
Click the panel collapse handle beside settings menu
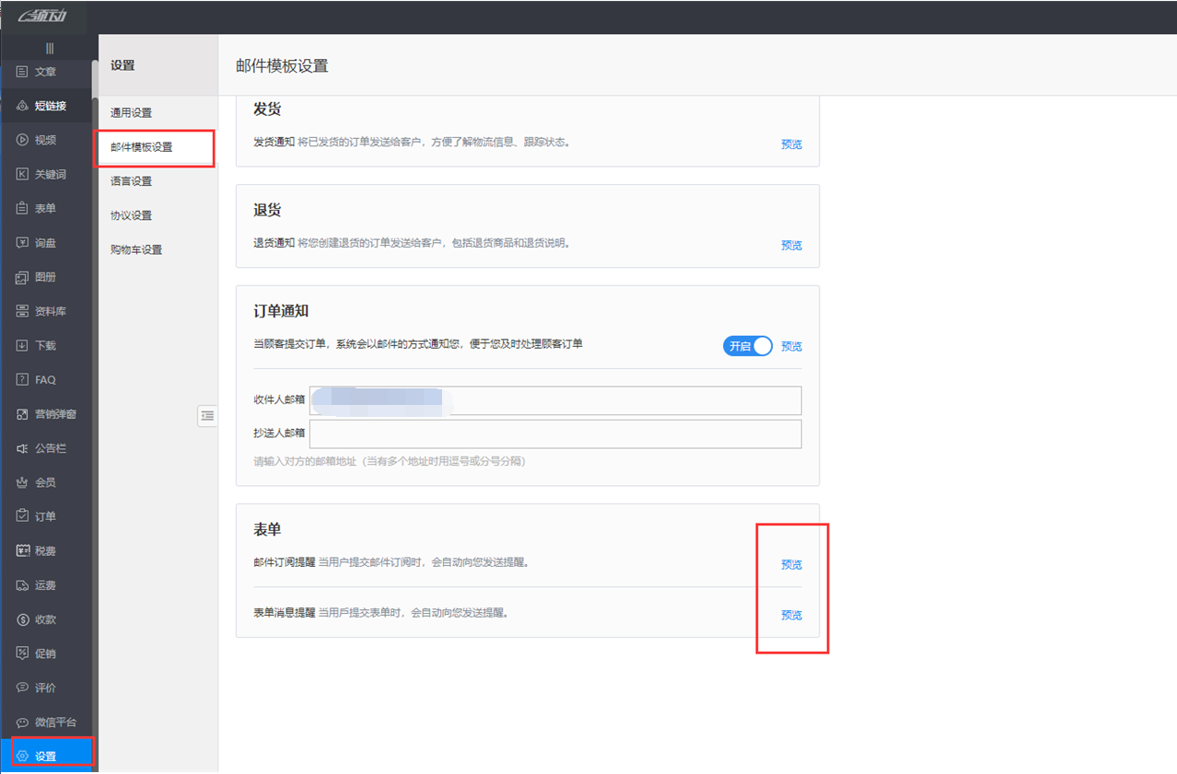(207, 416)
